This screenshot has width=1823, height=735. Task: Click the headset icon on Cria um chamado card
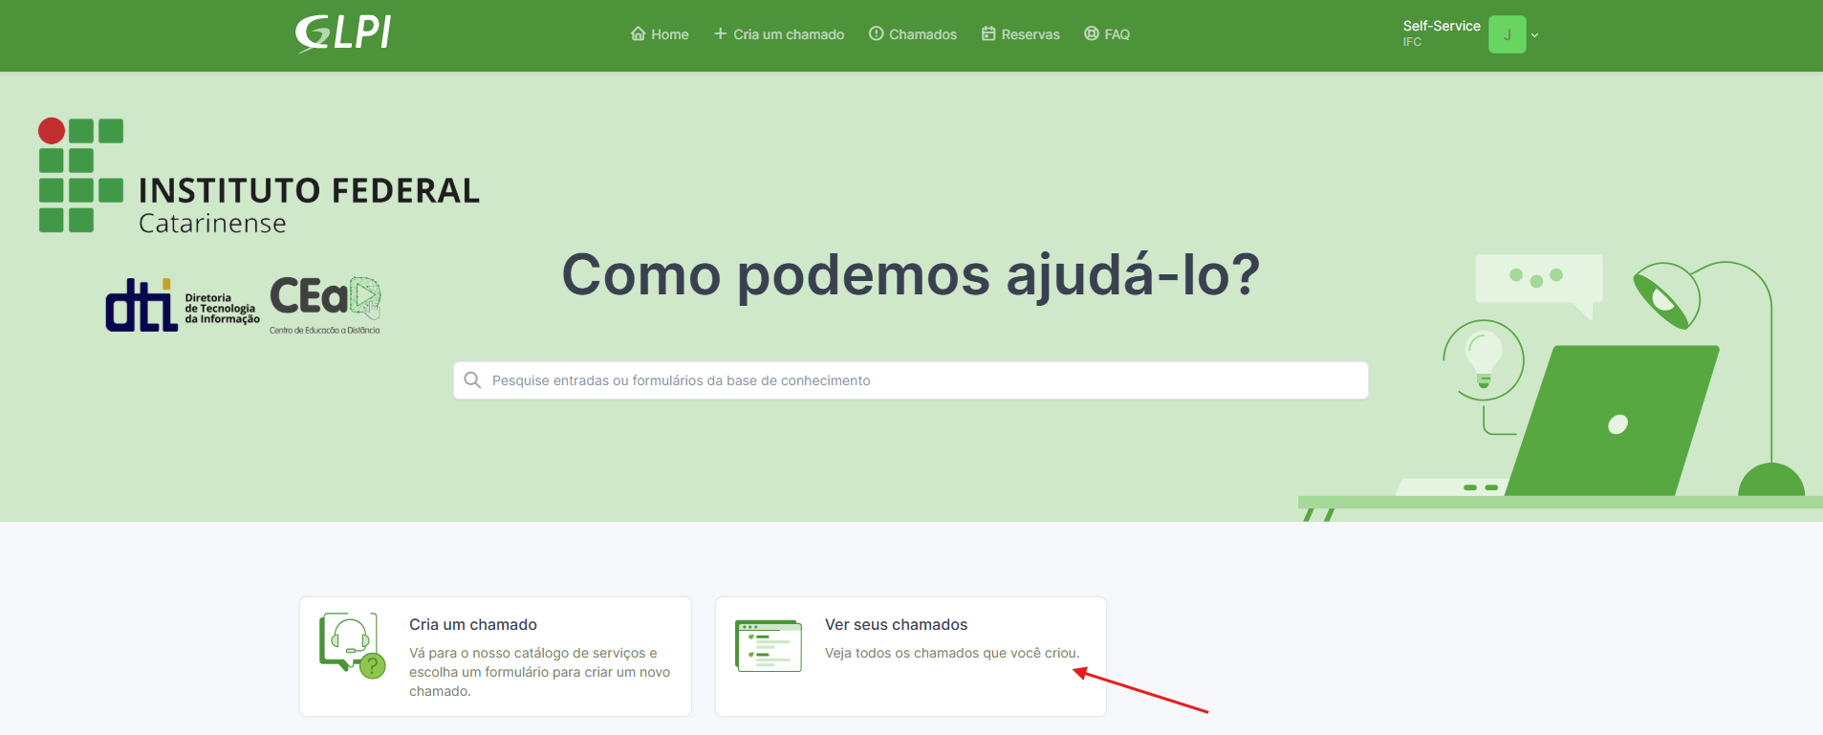click(x=352, y=645)
